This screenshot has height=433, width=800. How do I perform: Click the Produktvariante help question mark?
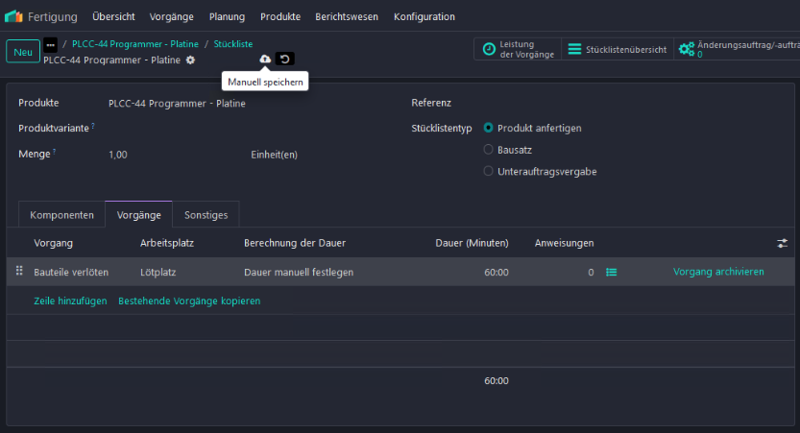[93, 126]
